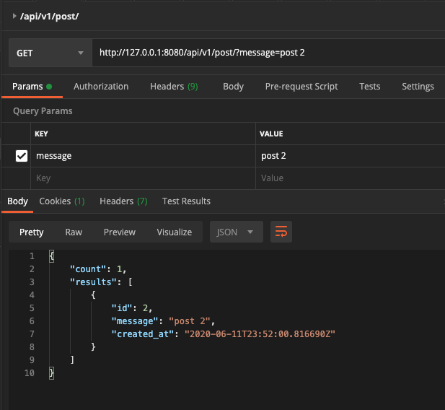Image resolution: width=445 pixels, height=410 pixels.
Task: Click the created_at timestamp value
Action: [x=260, y=334]
